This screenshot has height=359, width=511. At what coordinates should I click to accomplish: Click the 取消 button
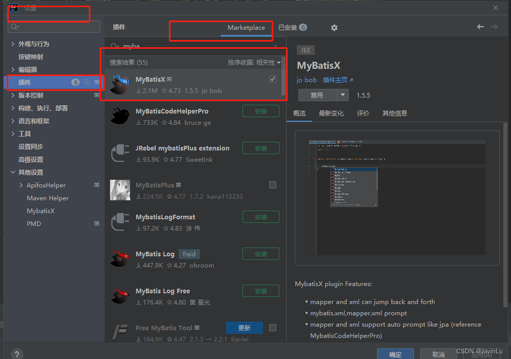pos(438,354)
